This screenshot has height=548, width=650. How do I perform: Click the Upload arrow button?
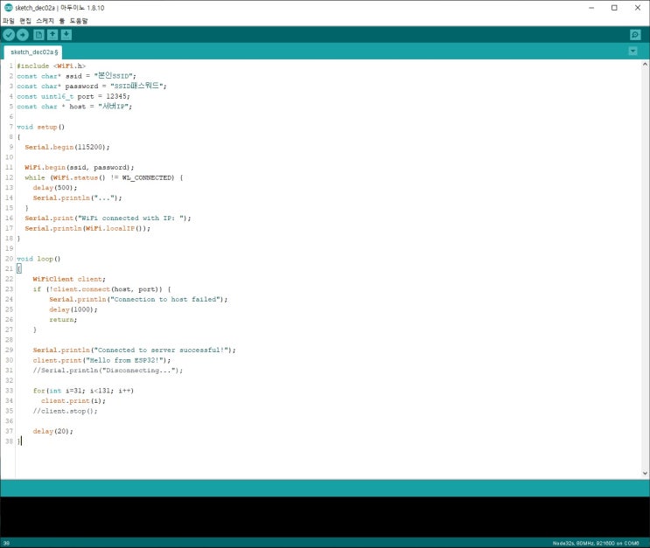pos(23,34)
